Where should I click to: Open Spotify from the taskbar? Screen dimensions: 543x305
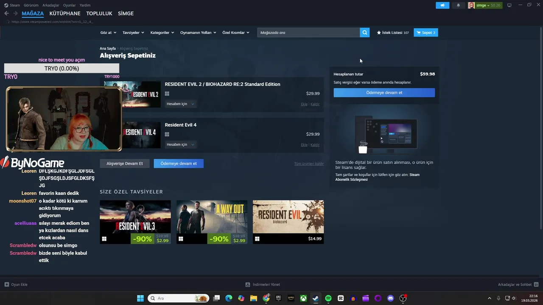(x=328, y=298)
